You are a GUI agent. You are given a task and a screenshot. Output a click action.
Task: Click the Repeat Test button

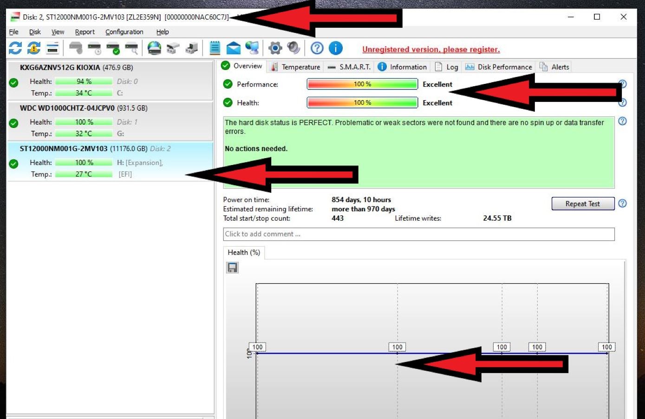tap(583, 204)
